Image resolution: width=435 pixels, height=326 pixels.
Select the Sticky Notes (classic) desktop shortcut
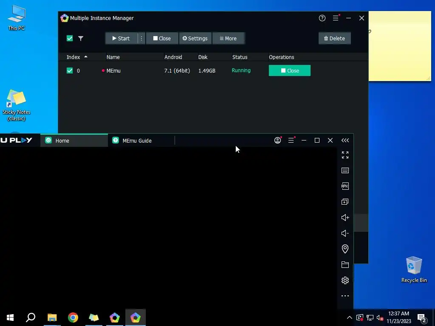pos(17,105)
